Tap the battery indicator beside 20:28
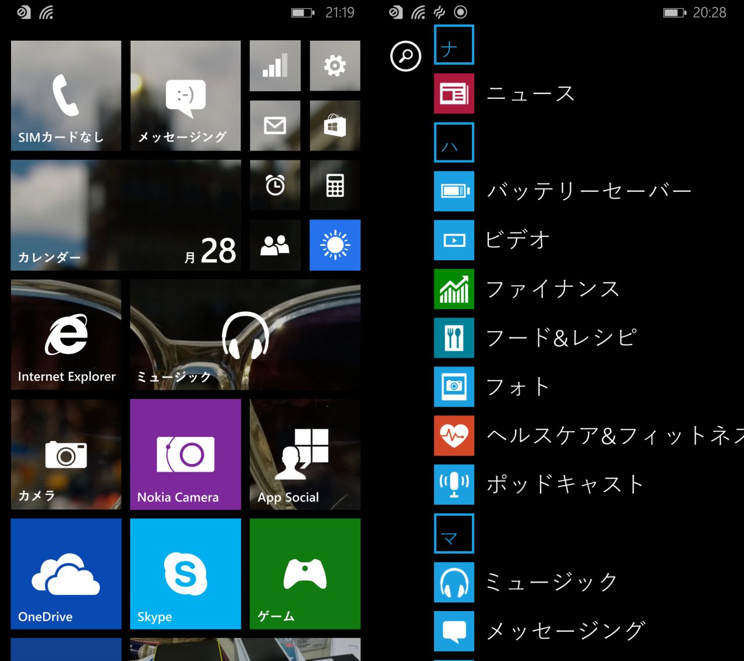The image size is (744, 661). click(x=674, y=12)
